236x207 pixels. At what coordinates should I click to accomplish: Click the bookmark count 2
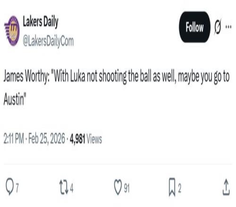179,188
